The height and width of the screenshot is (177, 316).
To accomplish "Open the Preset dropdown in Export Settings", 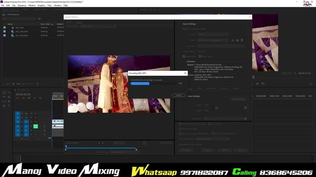I will pos(213,40).
